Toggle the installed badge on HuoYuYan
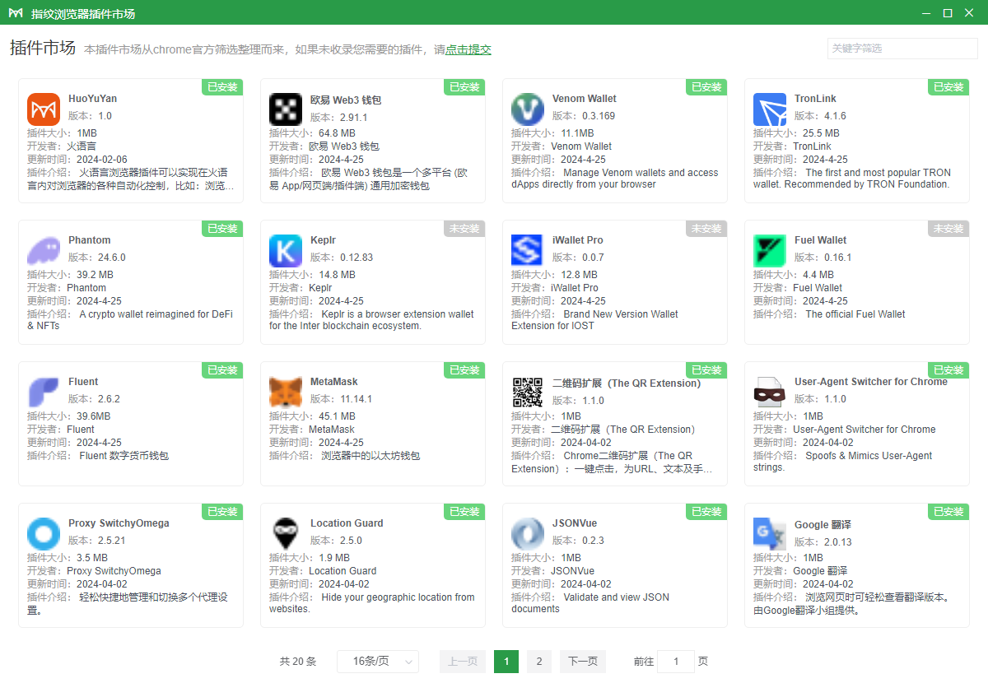 point(222,87)
